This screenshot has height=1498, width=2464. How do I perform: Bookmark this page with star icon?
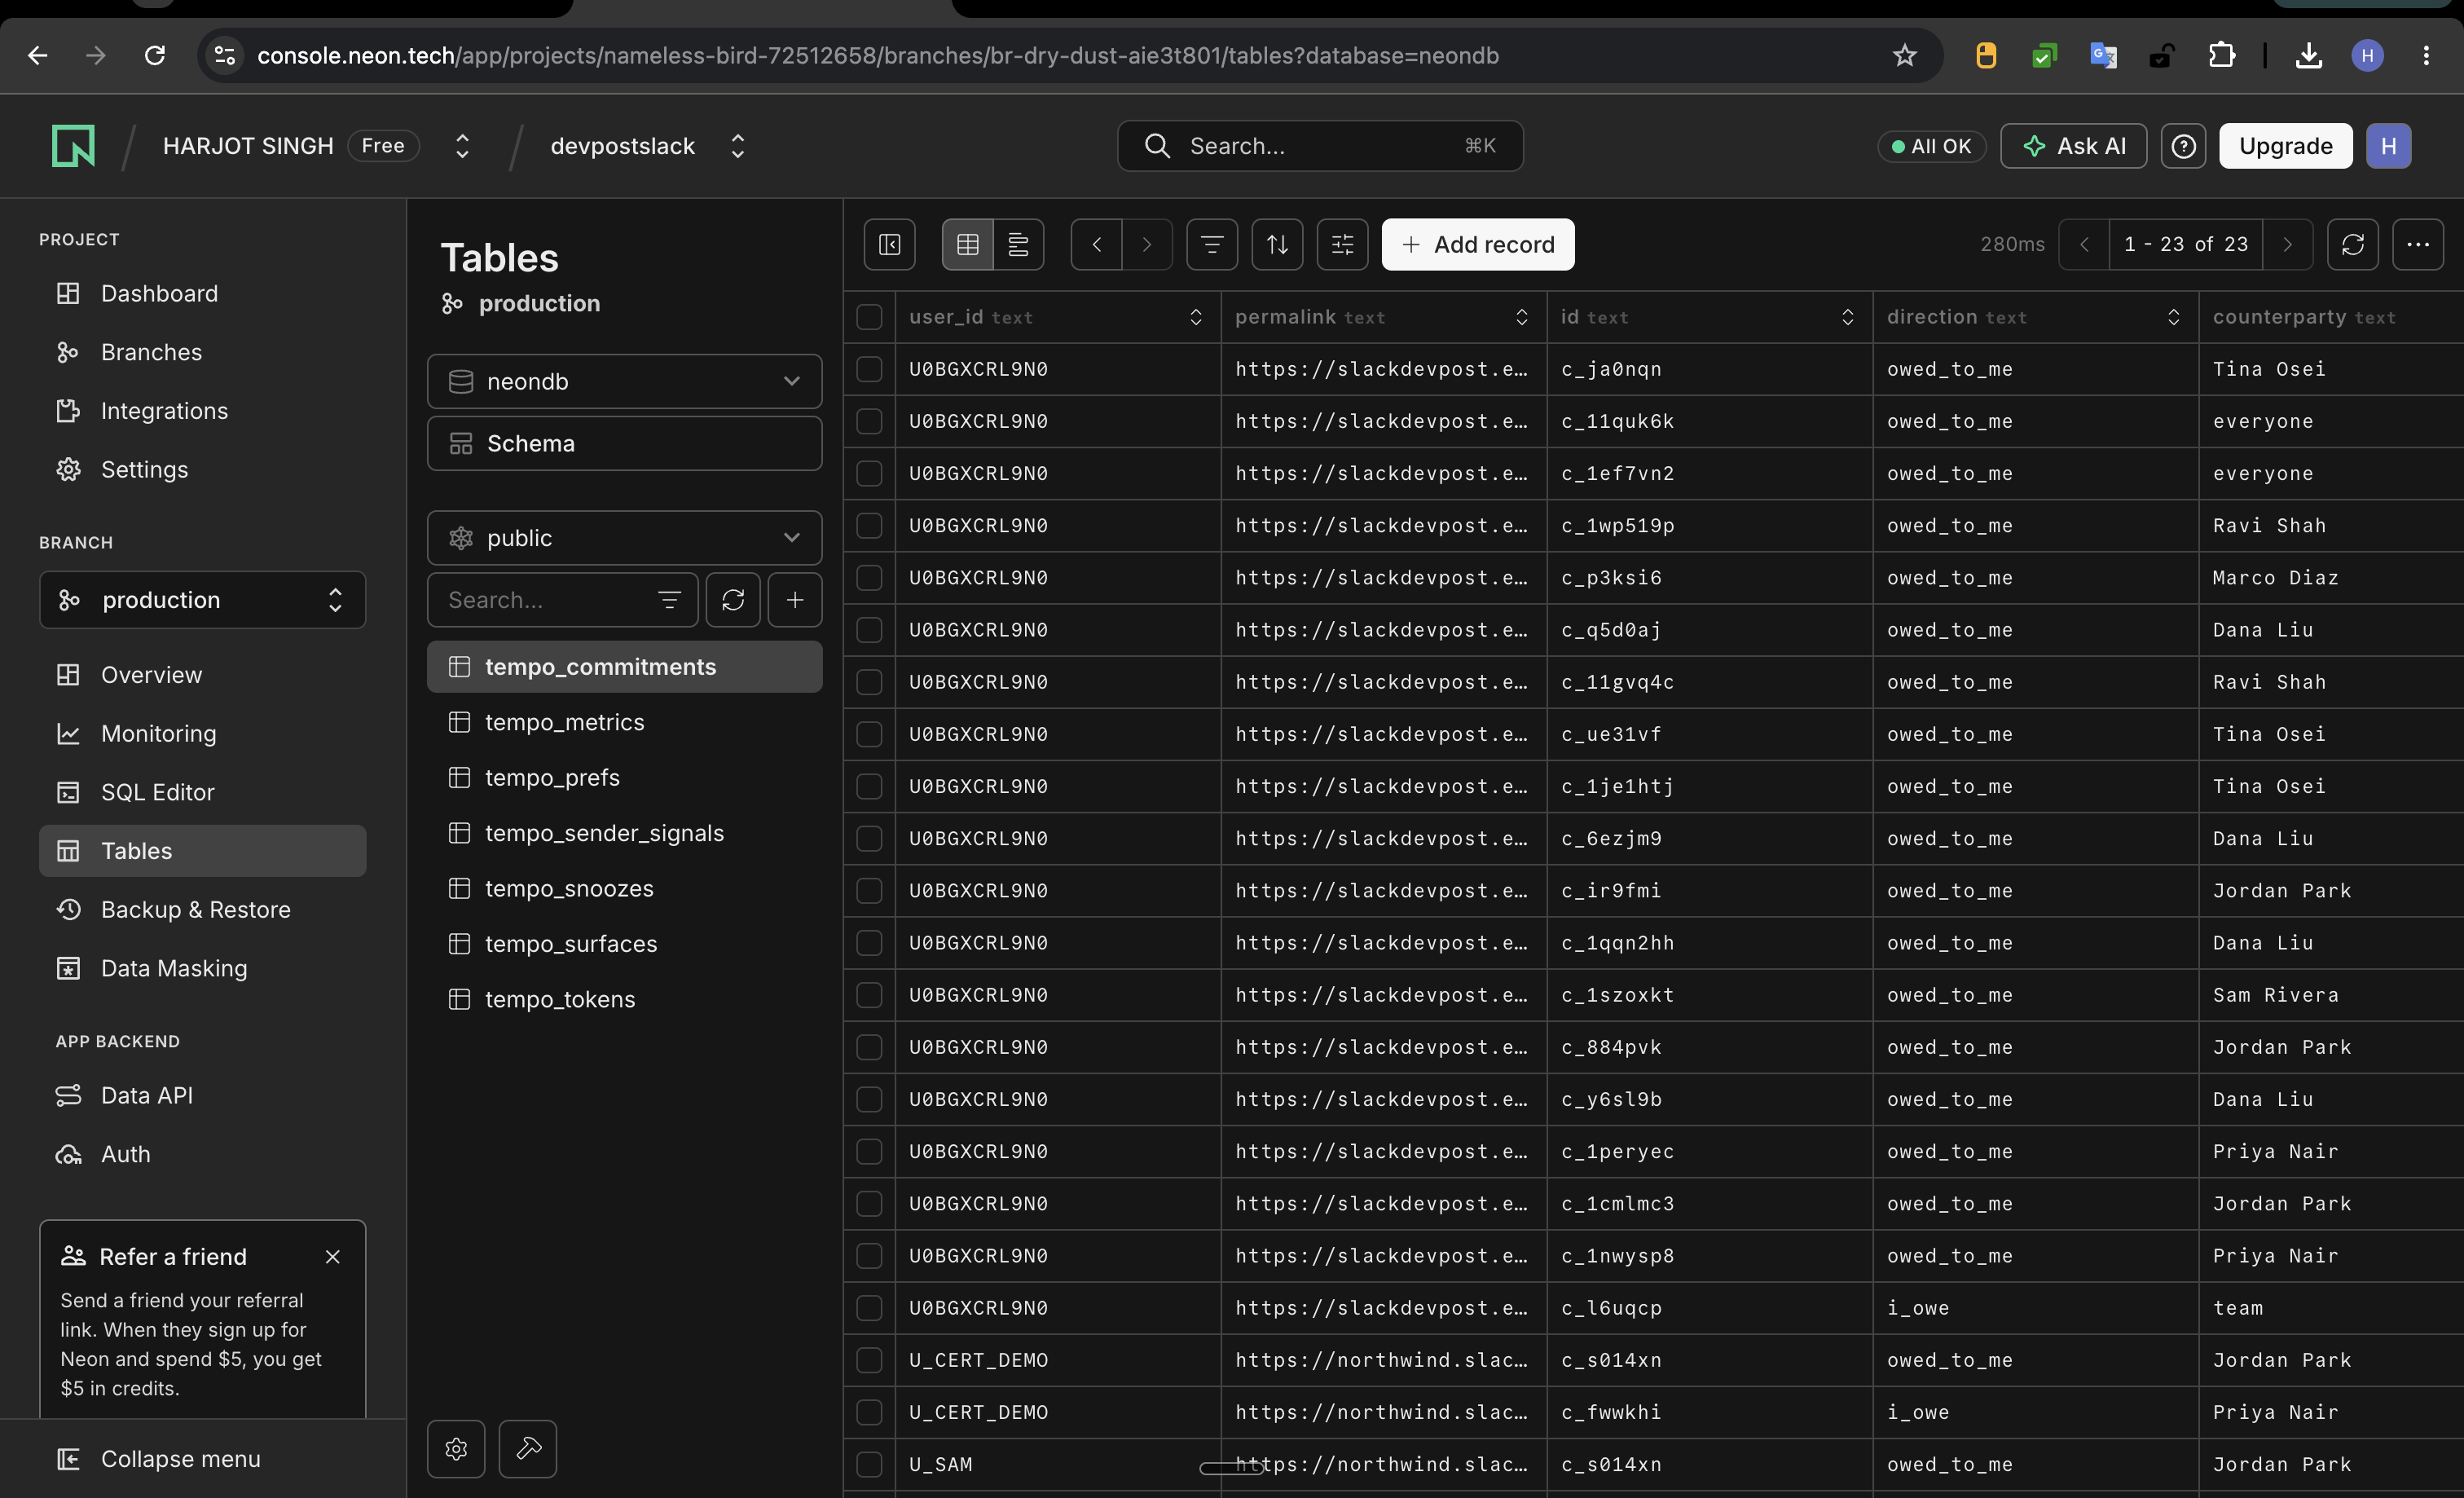pos(1904,55)
